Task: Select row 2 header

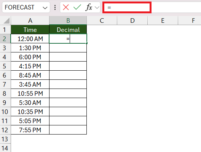Action: pyautogui.click(x=5, y=39)
